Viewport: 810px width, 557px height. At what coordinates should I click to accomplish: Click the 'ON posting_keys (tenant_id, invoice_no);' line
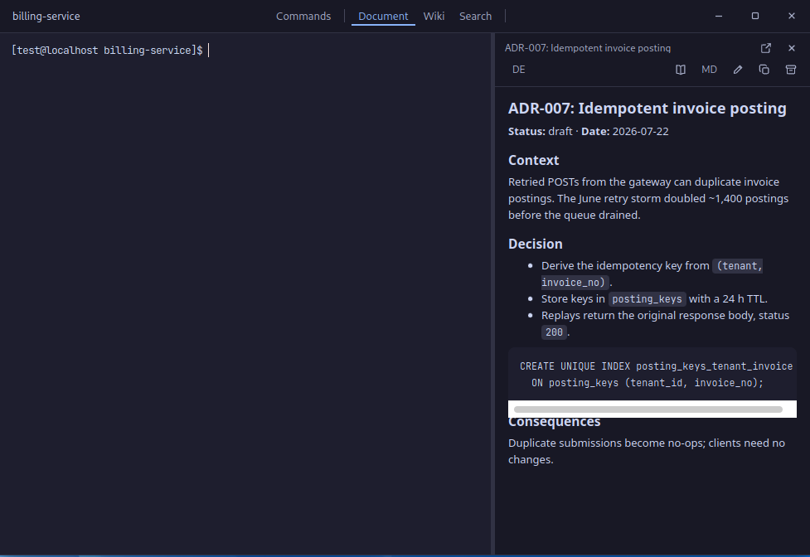647,382
